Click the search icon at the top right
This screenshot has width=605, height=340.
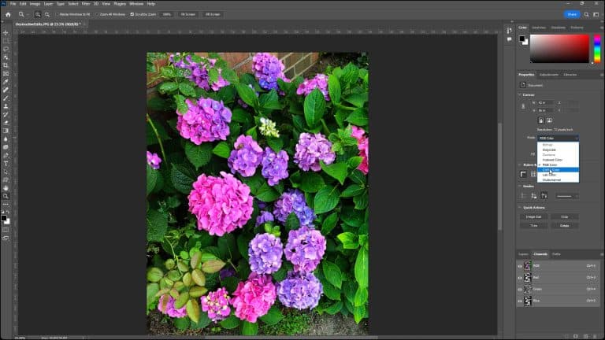[586, 14]
